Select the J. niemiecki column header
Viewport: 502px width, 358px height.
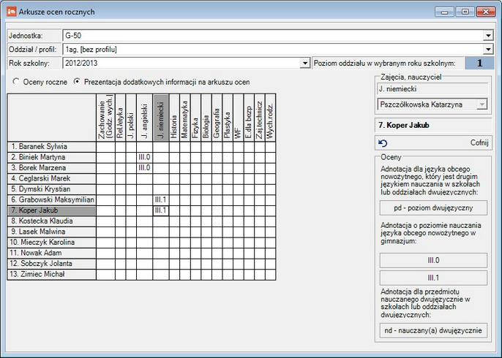[161, 118]
